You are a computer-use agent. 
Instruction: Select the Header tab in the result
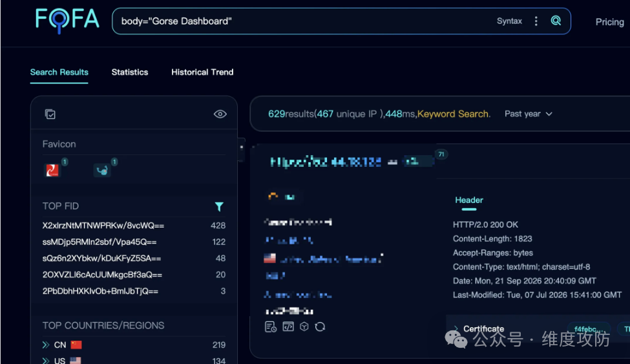click(469, 200)
